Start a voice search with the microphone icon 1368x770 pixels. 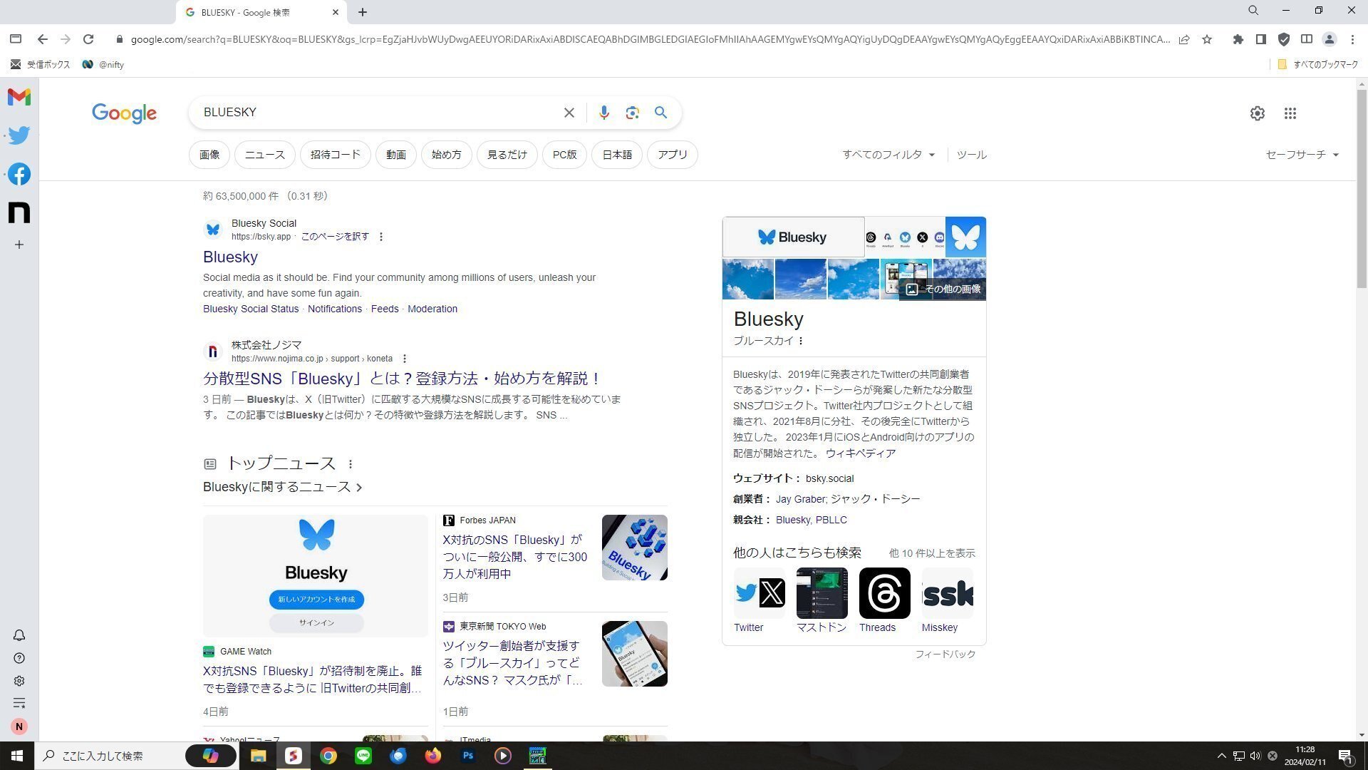pos(603,112)
